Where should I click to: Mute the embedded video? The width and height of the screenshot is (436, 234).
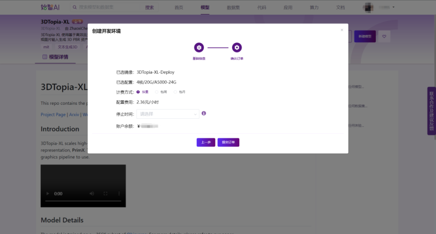coord(92,194)
